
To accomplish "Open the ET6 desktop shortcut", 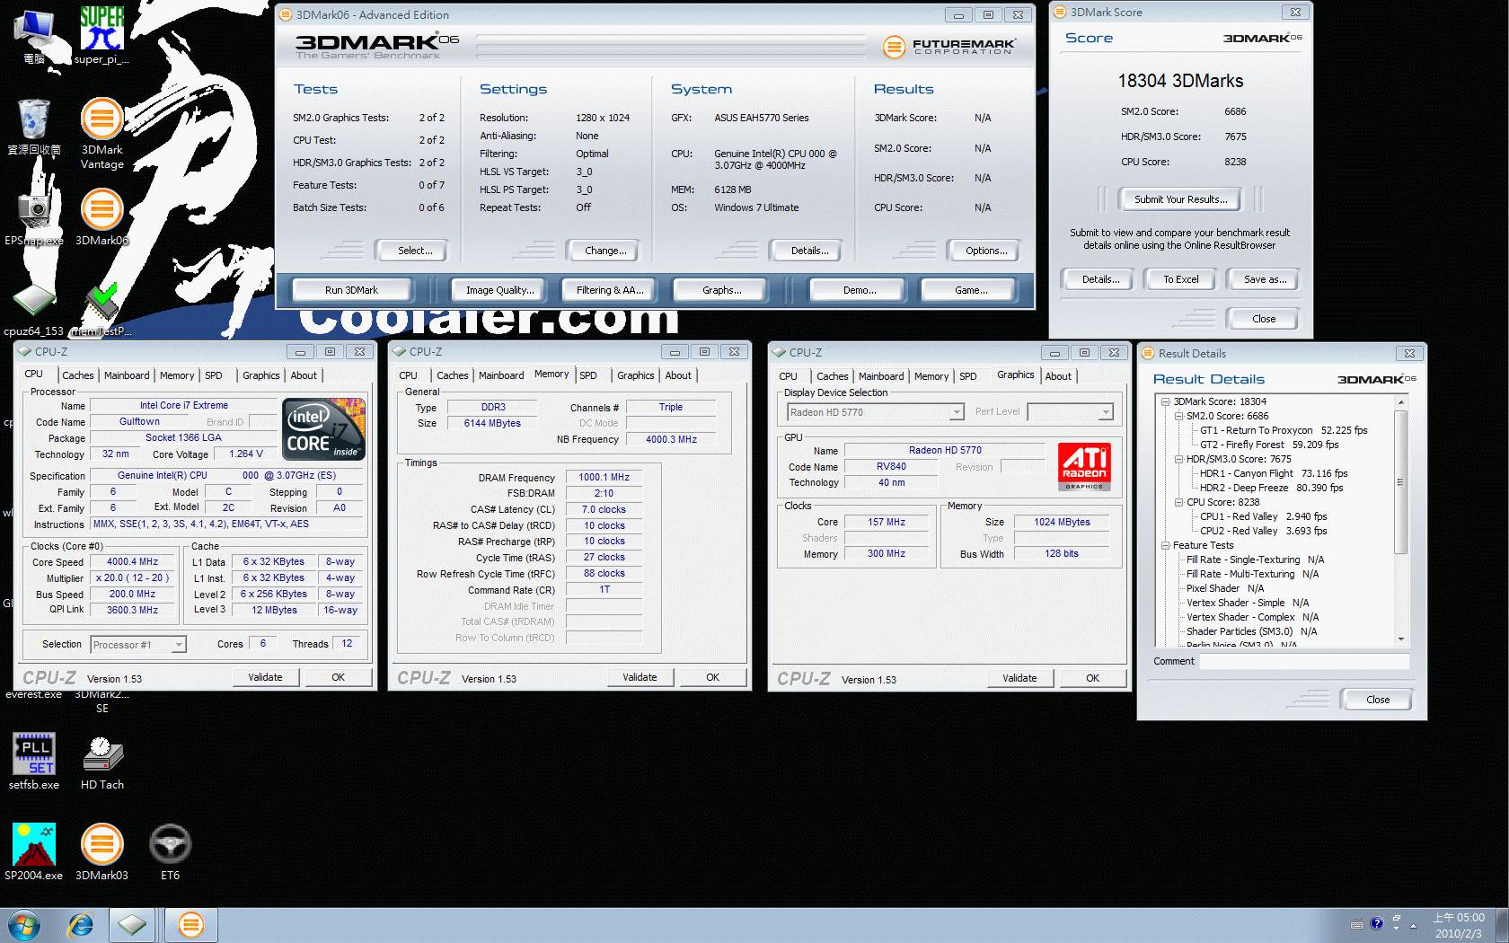I will tap(170, 851).
